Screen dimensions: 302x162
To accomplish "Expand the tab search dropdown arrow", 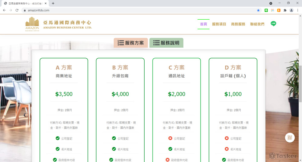I will tap(271, 3).
